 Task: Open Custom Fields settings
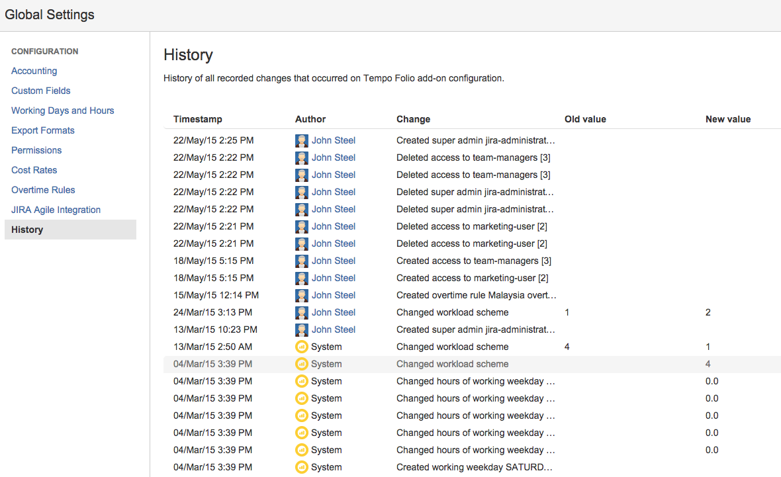(40, 91)
